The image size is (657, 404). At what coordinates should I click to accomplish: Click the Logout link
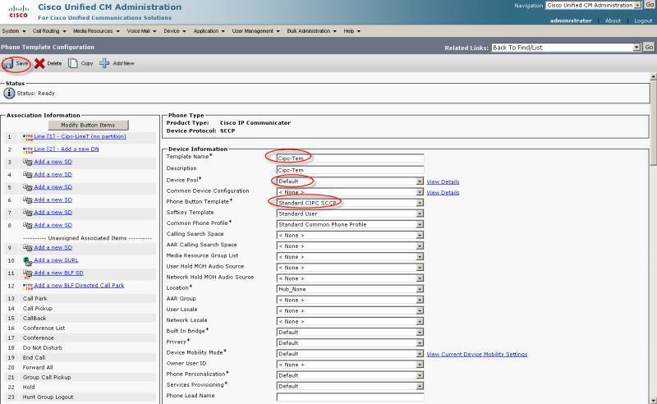coord(643,21)
